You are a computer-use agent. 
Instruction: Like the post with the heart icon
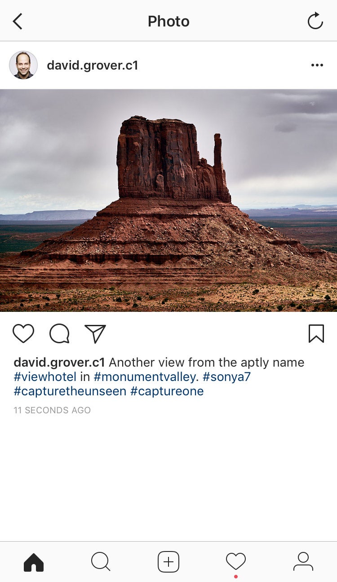(23, 333)
